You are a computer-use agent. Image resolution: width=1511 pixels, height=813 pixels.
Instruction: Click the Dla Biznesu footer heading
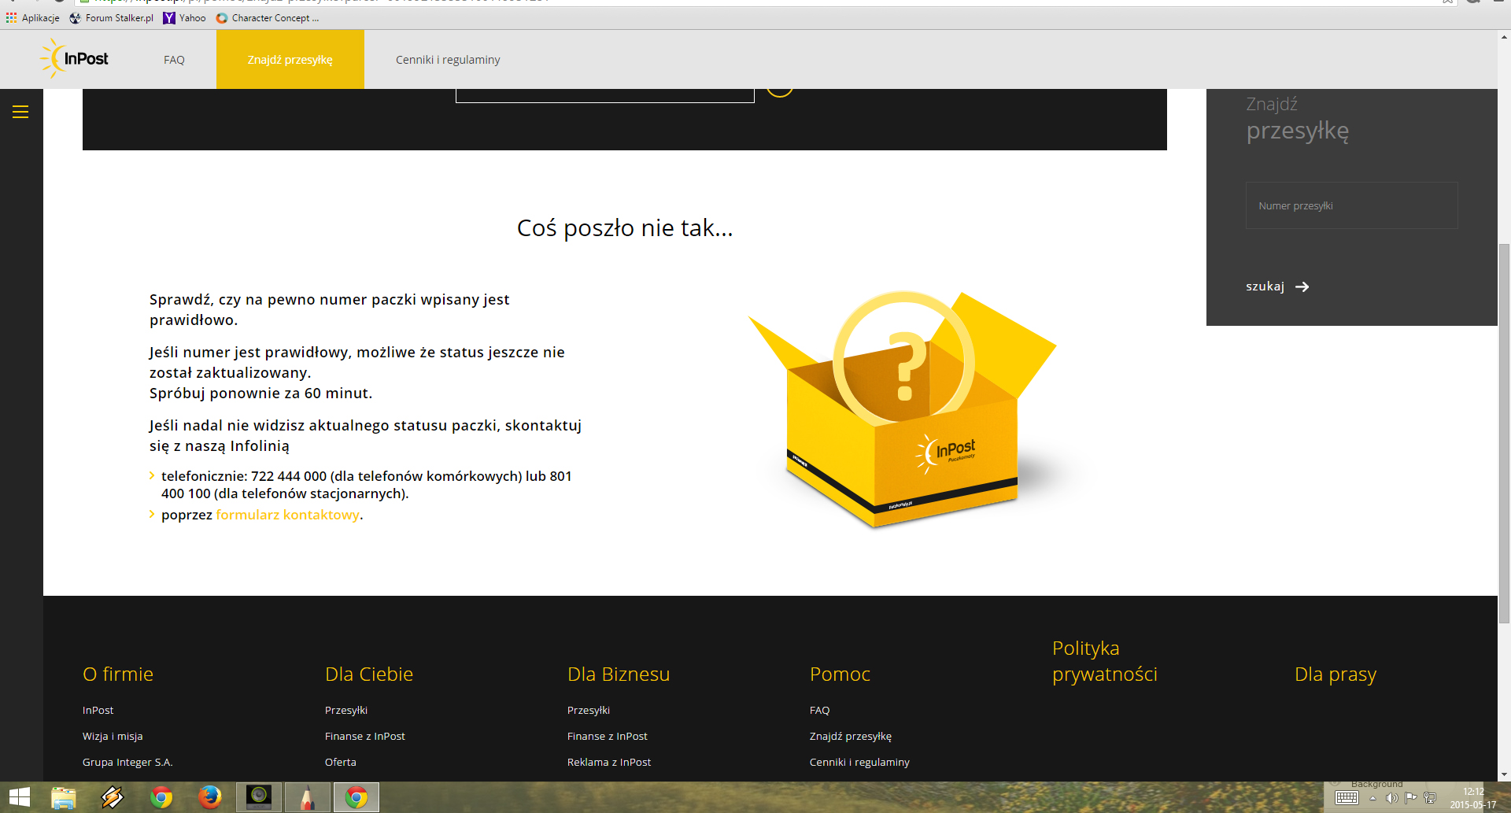tap(619, 674)
